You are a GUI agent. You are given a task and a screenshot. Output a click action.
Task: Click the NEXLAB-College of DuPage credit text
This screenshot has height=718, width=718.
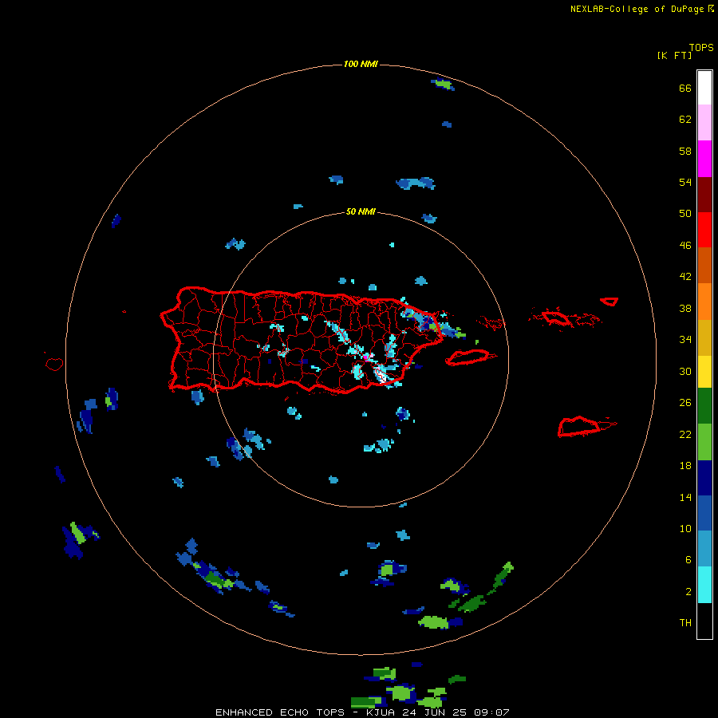[x=637, y=9]
